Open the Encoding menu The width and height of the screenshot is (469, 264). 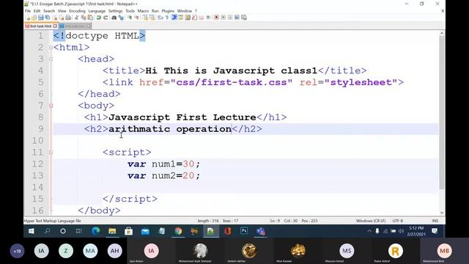pyautogui.click(x=77, y=11)
